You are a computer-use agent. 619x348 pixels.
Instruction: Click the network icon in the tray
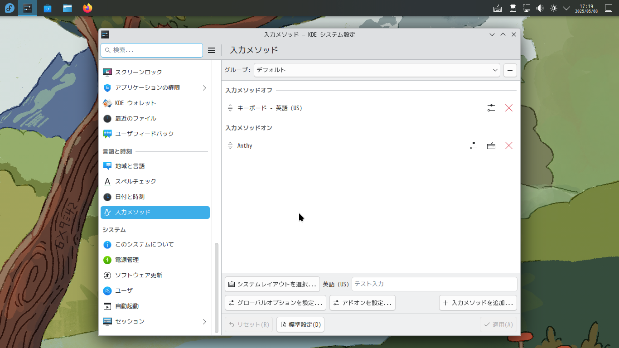[x=526, y=8]
